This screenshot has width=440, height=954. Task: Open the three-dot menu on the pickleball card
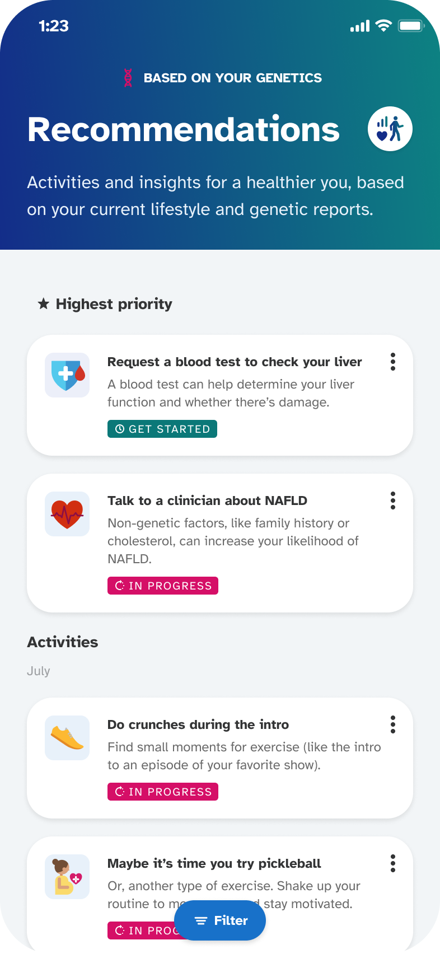pyautogui.click(x=393, y=863)
